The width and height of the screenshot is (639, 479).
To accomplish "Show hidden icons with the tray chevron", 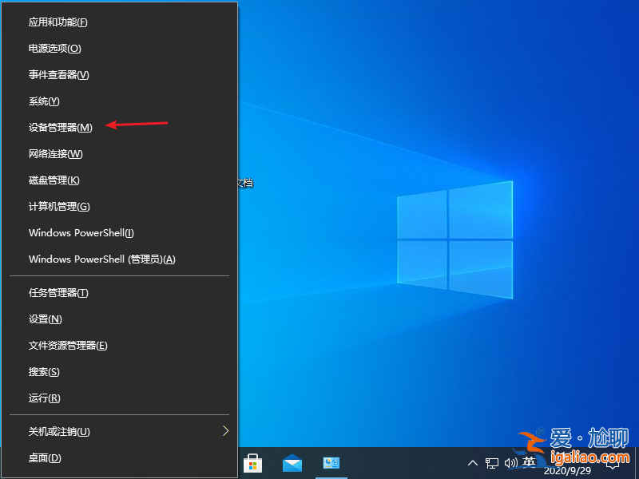I will [474, 462].
